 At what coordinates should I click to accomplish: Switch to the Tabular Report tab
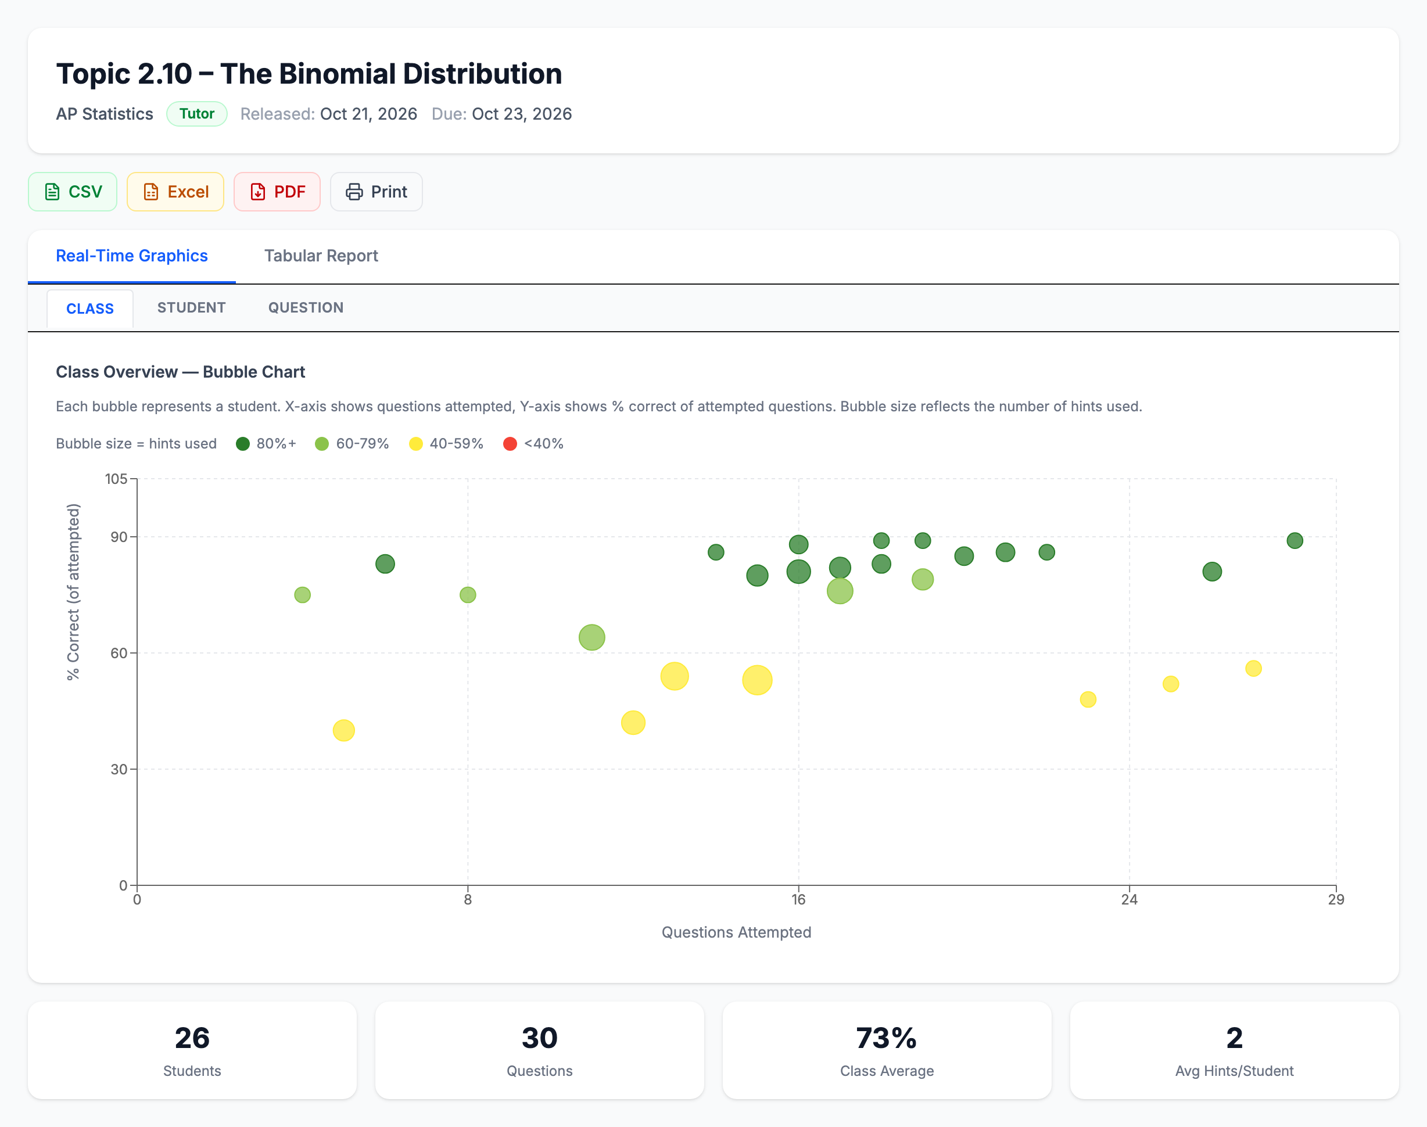tap(321, 256)
